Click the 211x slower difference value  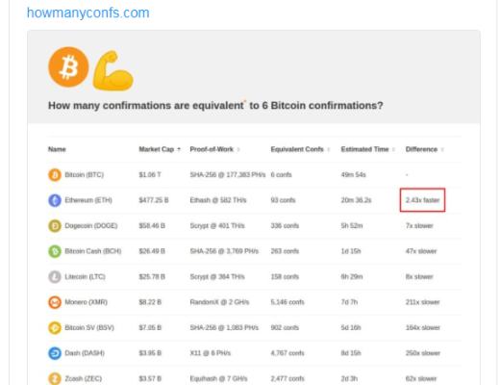tap(422, 302)
